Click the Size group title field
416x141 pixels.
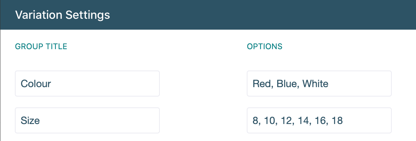[87, 120]
